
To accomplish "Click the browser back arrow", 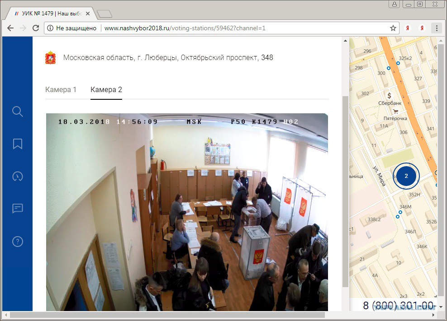I will click(x=10, y=28).
